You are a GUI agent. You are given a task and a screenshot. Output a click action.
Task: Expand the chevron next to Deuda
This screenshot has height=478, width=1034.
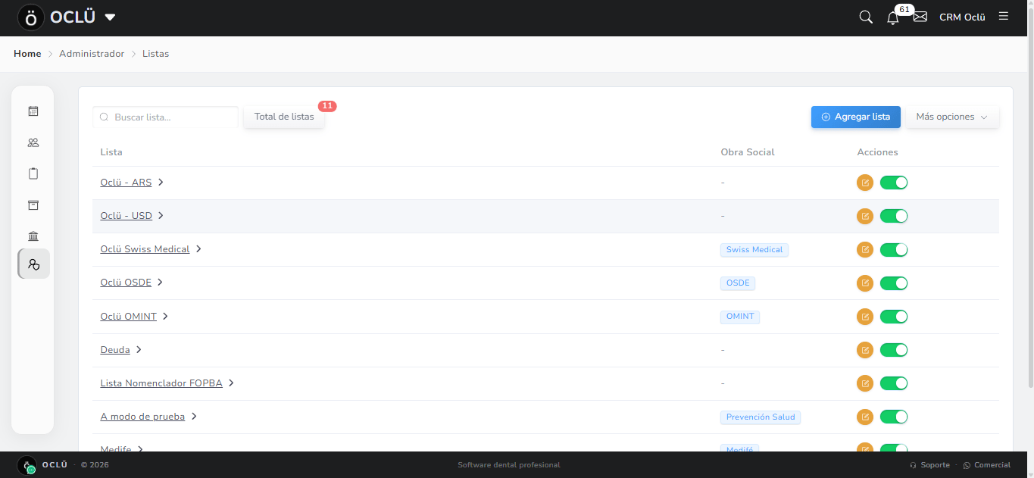[x=139, y=350]
